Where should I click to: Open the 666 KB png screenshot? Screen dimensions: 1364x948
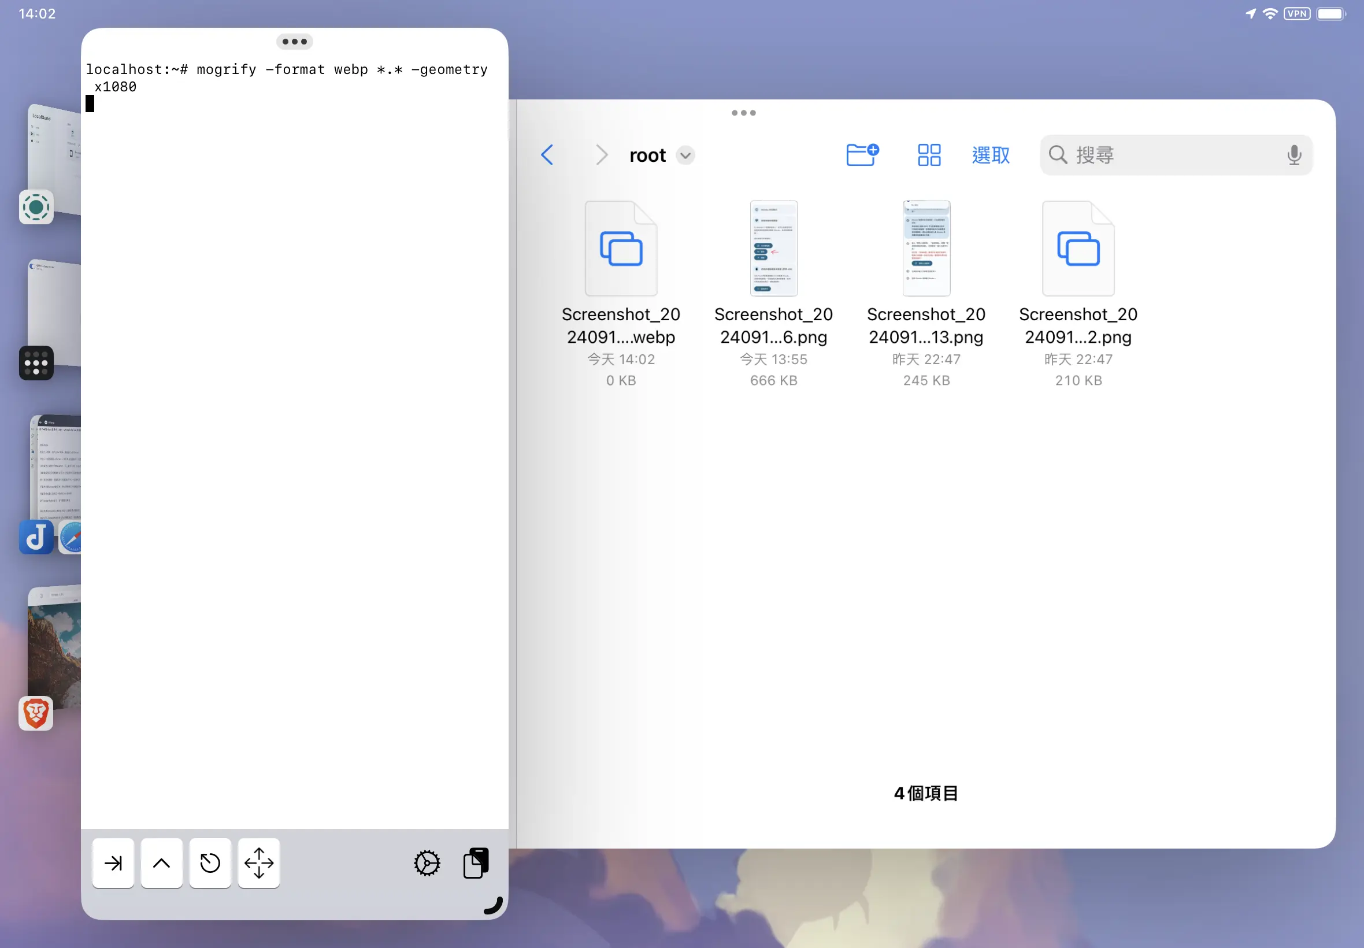(x=773, y=249)
